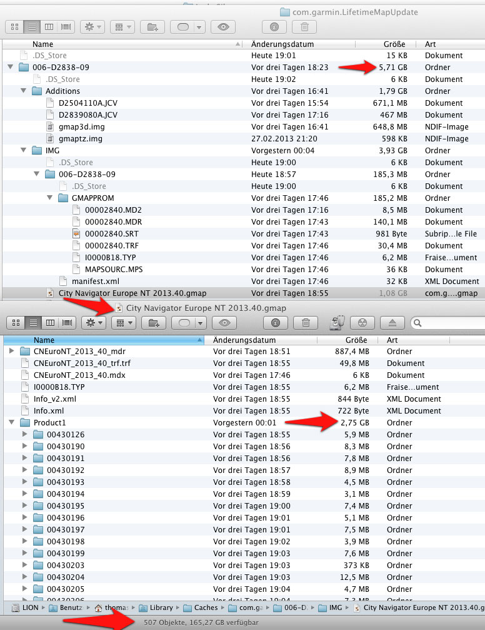
Task: Click the burn disc icon in lower toolbar
Action: (361, 323)
